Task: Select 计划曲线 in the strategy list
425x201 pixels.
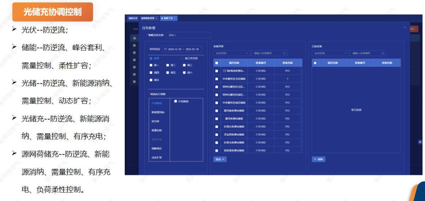Action: pyautogui.click(x=157, y=103)
